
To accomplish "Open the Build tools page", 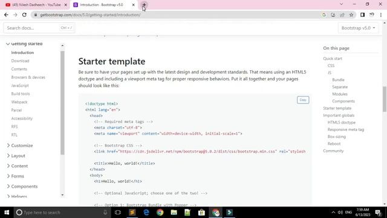I will (x=21, y=94).
